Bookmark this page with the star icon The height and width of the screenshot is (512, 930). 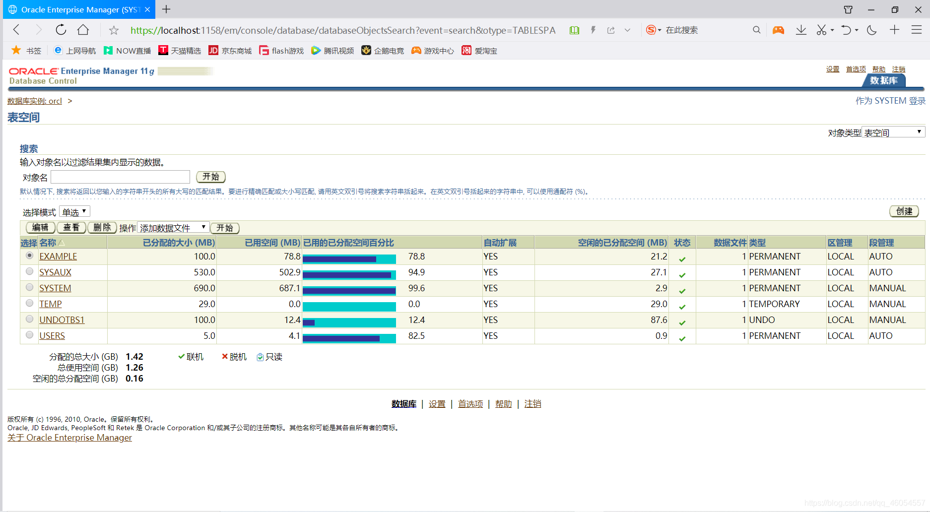[x=114, y=30]
